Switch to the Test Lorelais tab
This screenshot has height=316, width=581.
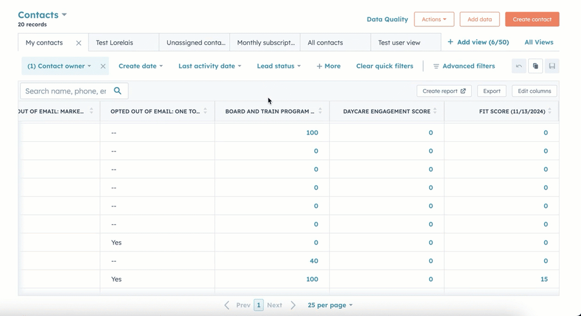point(124,43)
